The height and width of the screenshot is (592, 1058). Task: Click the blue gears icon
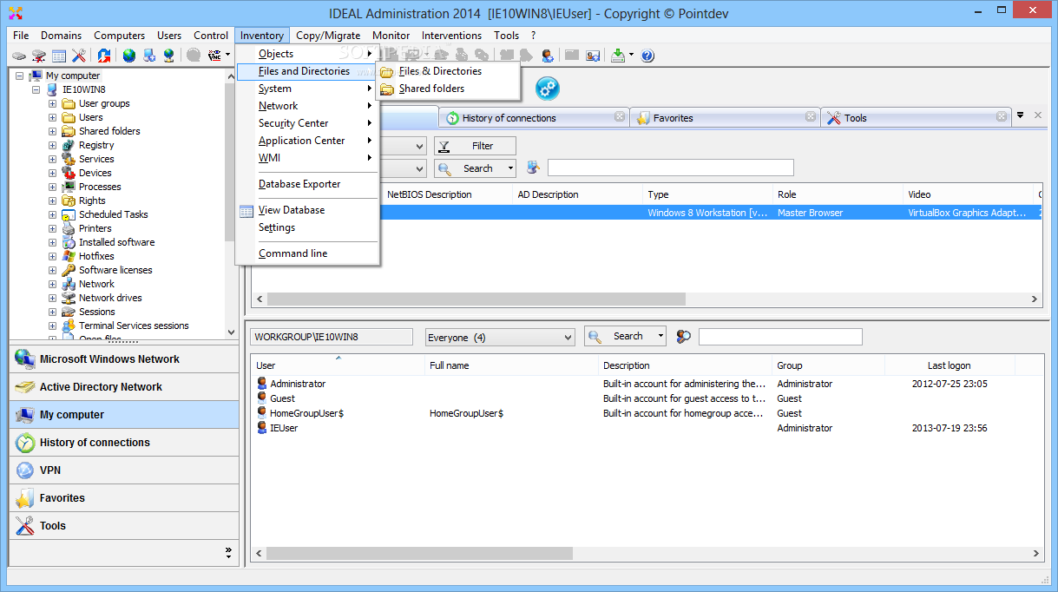pos(547,88)
